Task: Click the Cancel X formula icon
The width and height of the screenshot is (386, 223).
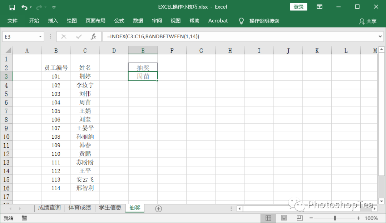Action: (64, 37)
